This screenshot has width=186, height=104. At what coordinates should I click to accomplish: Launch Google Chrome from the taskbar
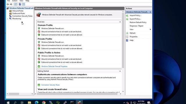[x=44, y=103]
